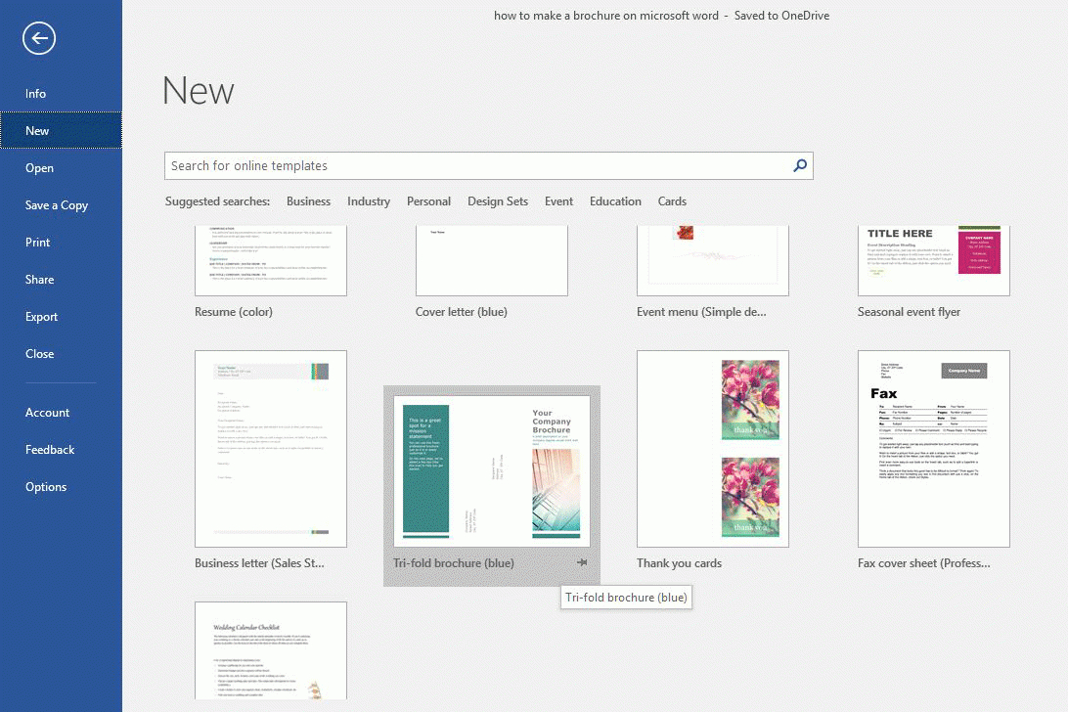This screenshot has width=1068, height=712.
Task: Open Word Options
Action: [45, 486]
